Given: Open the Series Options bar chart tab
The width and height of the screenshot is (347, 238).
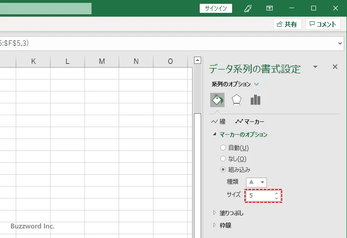Looking at the screenshot, I should point(255,100).
